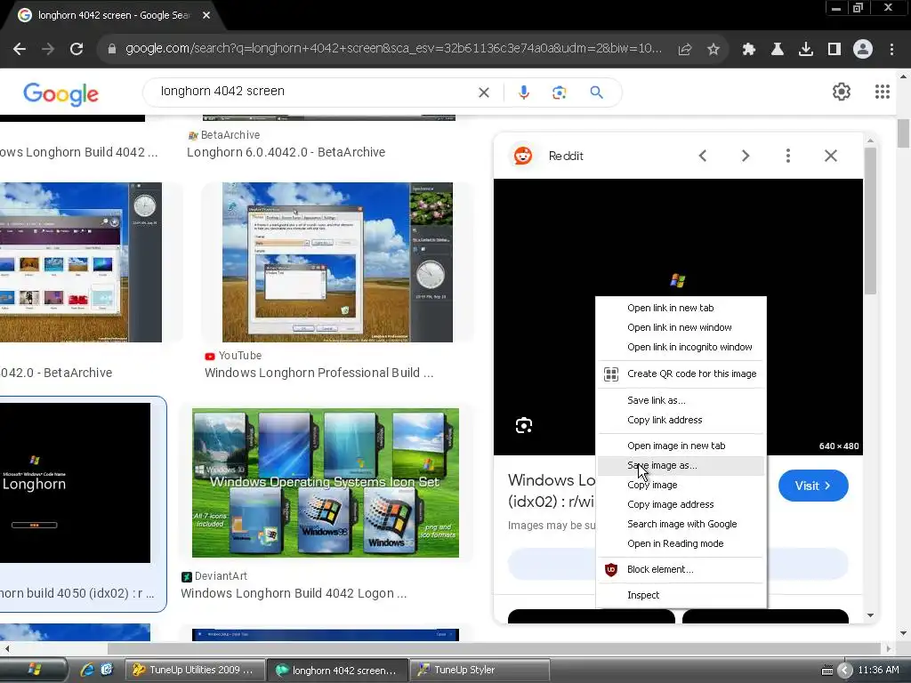Show next image in preview panel
This screenshot has height=683, width=911.
[746, 156]
